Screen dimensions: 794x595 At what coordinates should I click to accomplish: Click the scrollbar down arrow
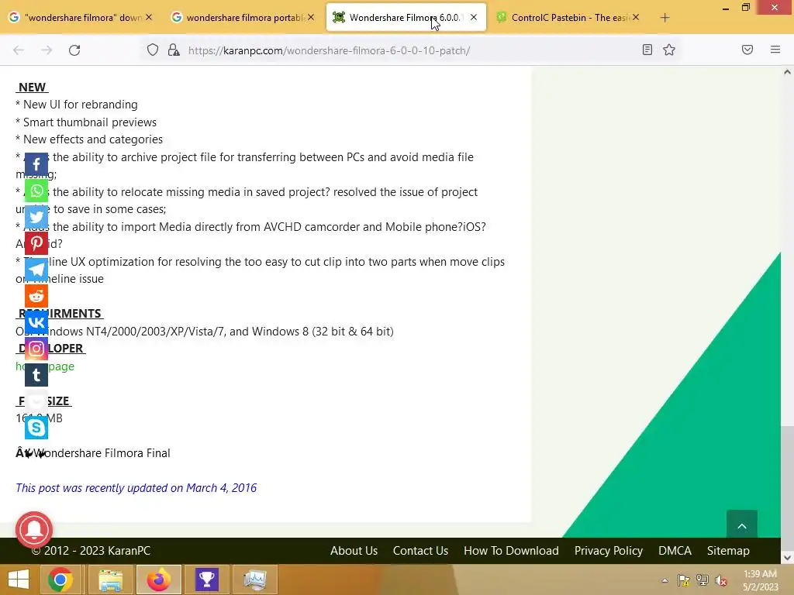pyautogui.click(x=787, y=558)
